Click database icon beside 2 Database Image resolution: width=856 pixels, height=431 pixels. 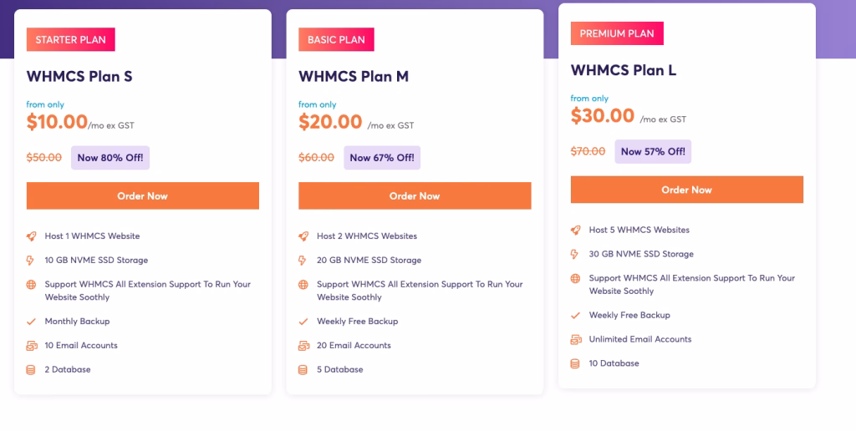31,369
